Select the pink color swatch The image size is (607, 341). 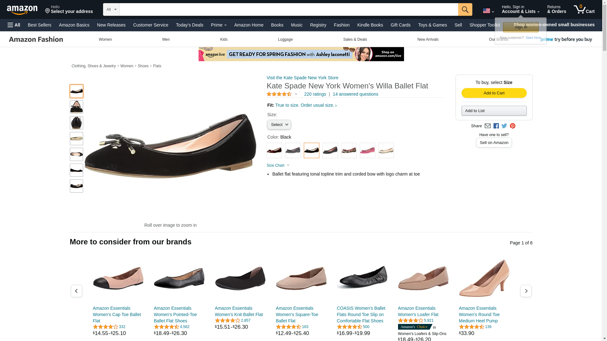coord(367,151)
